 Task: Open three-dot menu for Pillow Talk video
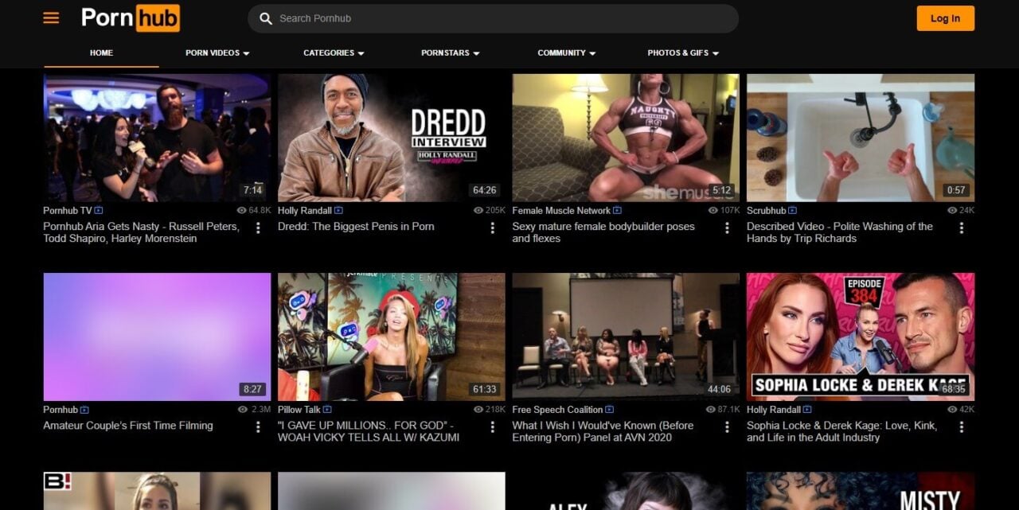[492, 427]
